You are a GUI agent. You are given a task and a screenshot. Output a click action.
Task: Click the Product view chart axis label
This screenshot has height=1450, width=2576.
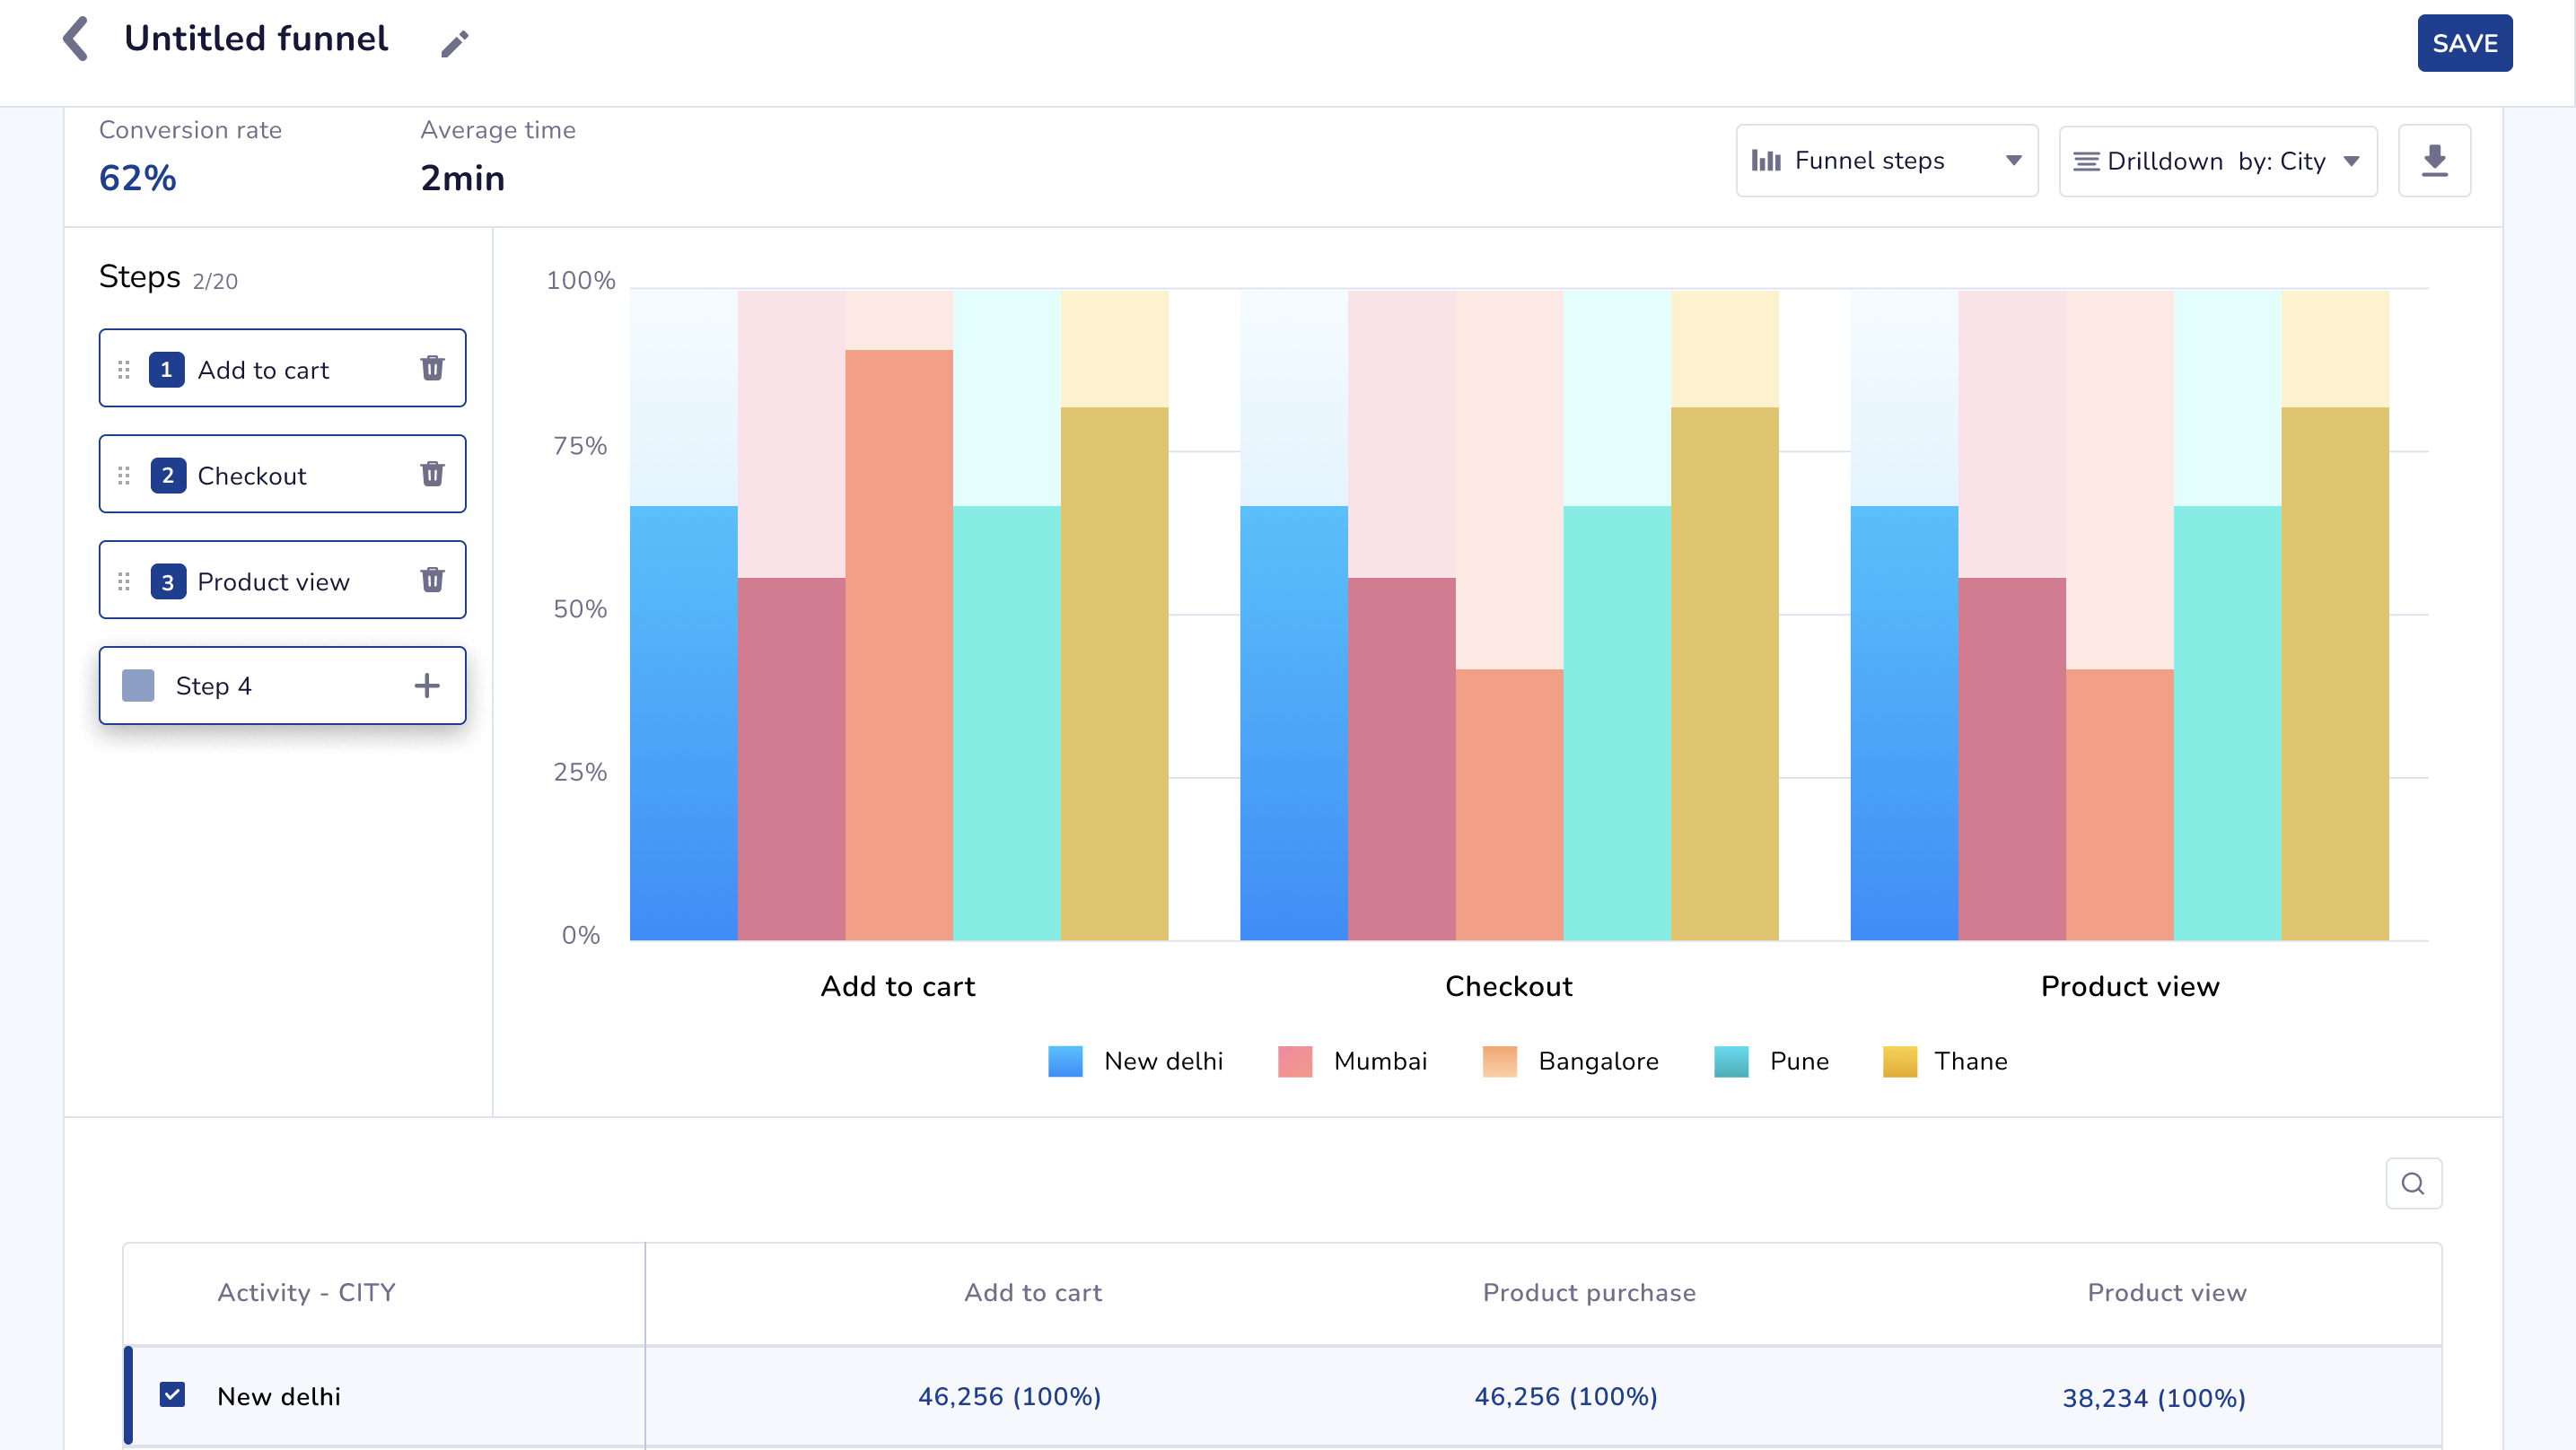click(2130, 987)
